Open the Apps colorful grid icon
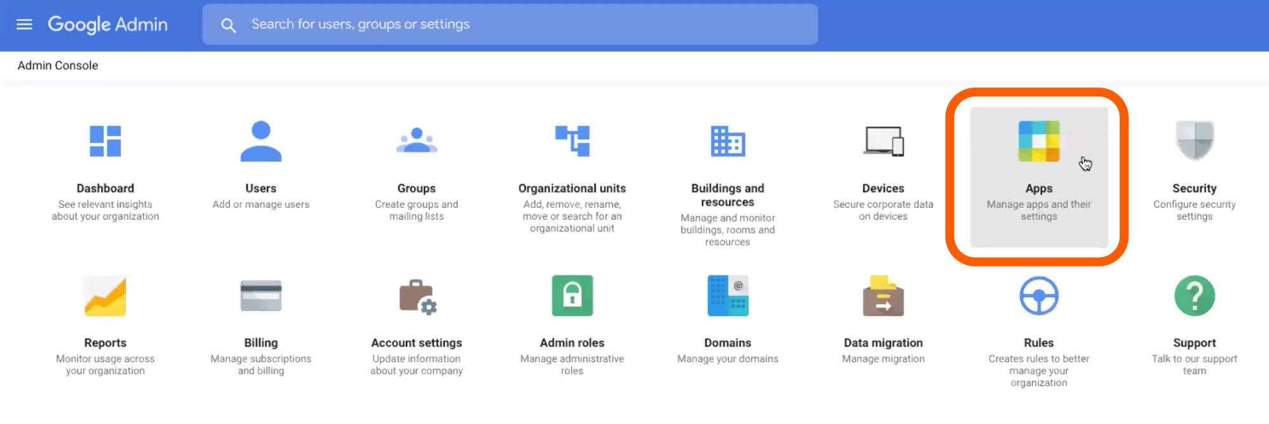Viewport: 1269px width, 424px height. click(x=1039, y=141)
